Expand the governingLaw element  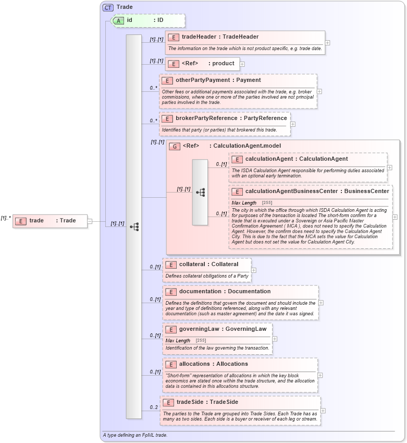(x=275, y=339)
